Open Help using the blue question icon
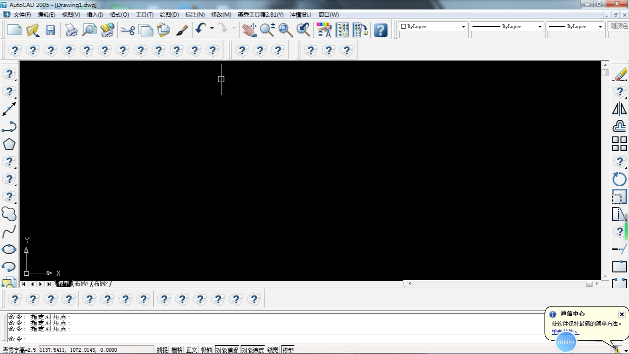Viewport: 629px width, 354px height. (x=381, y=30)
